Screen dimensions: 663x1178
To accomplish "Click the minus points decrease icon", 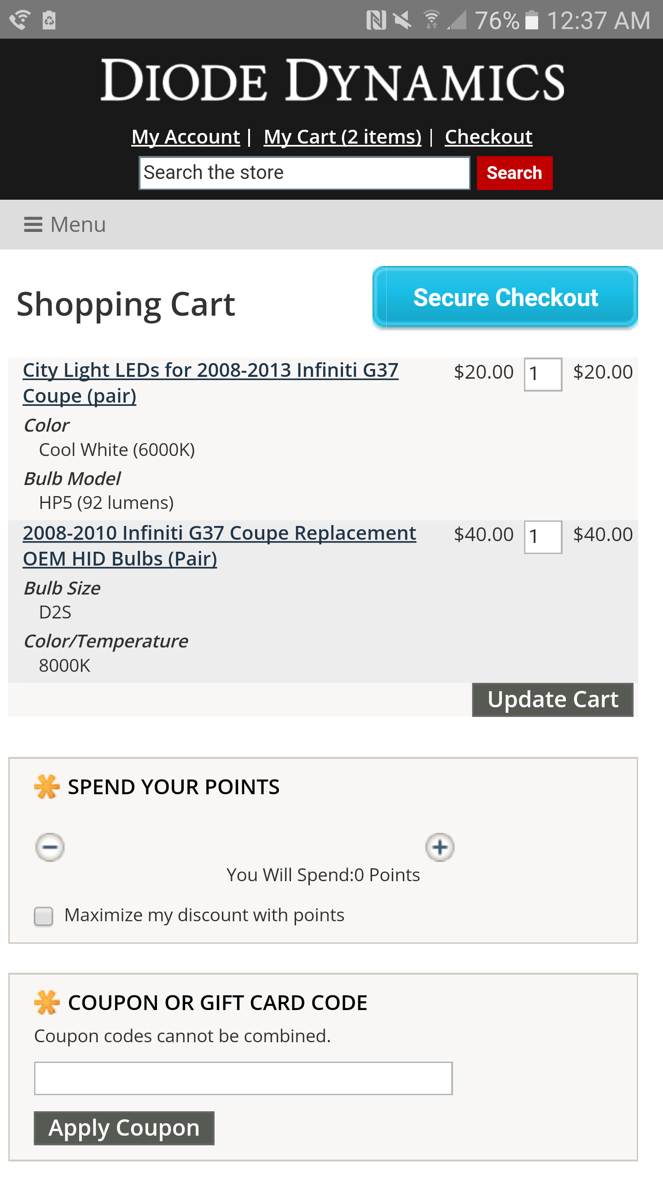I will tap(50, 847).
